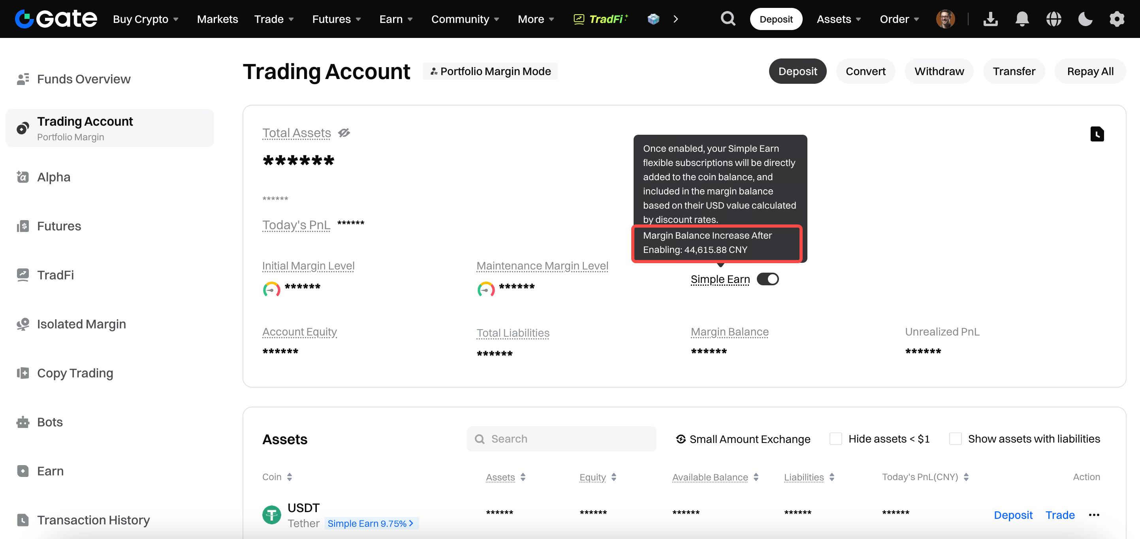This screenshot has height=539, width=1140.
Task: Toggle Total Assets visibility eye icon
Action: coord(344,132)
